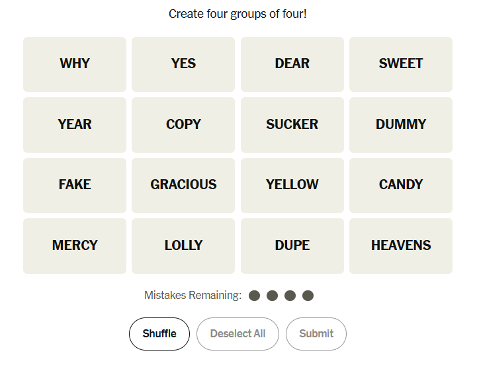The height and width of the screenshot is (373, 477).
Task: Select the YES word tile
Action: point(183,64)
